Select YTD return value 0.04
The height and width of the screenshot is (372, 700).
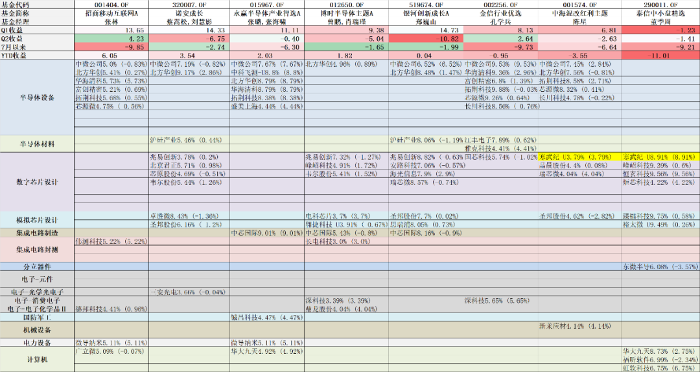point(425,55)
